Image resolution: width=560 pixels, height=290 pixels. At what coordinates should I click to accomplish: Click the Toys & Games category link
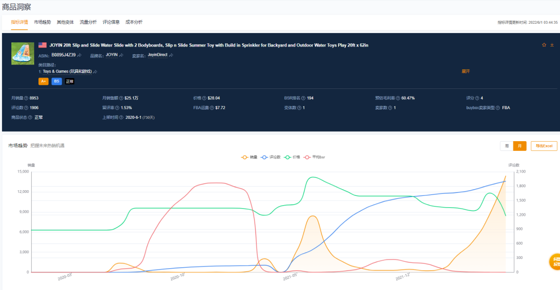(x=67, y=71)
